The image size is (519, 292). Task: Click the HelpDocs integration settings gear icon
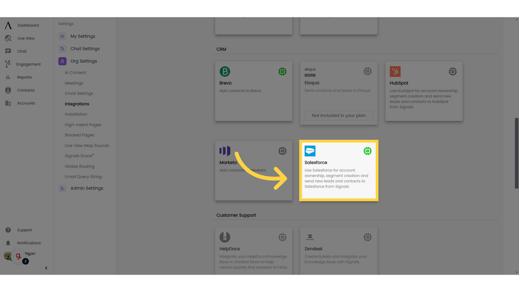coord(282,237)
